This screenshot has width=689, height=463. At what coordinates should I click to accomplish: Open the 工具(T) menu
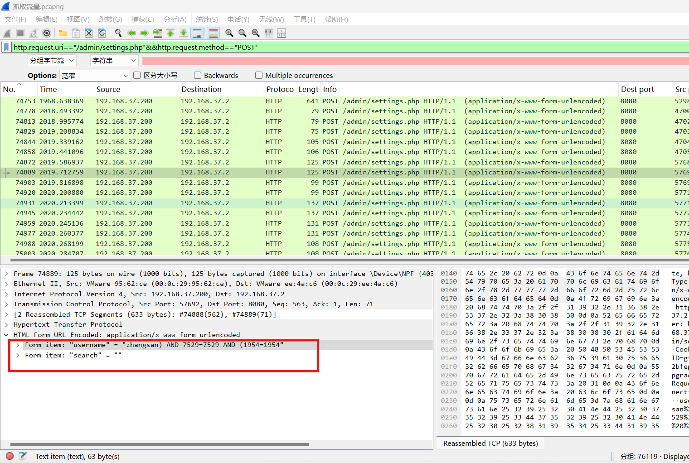(304, 19)
